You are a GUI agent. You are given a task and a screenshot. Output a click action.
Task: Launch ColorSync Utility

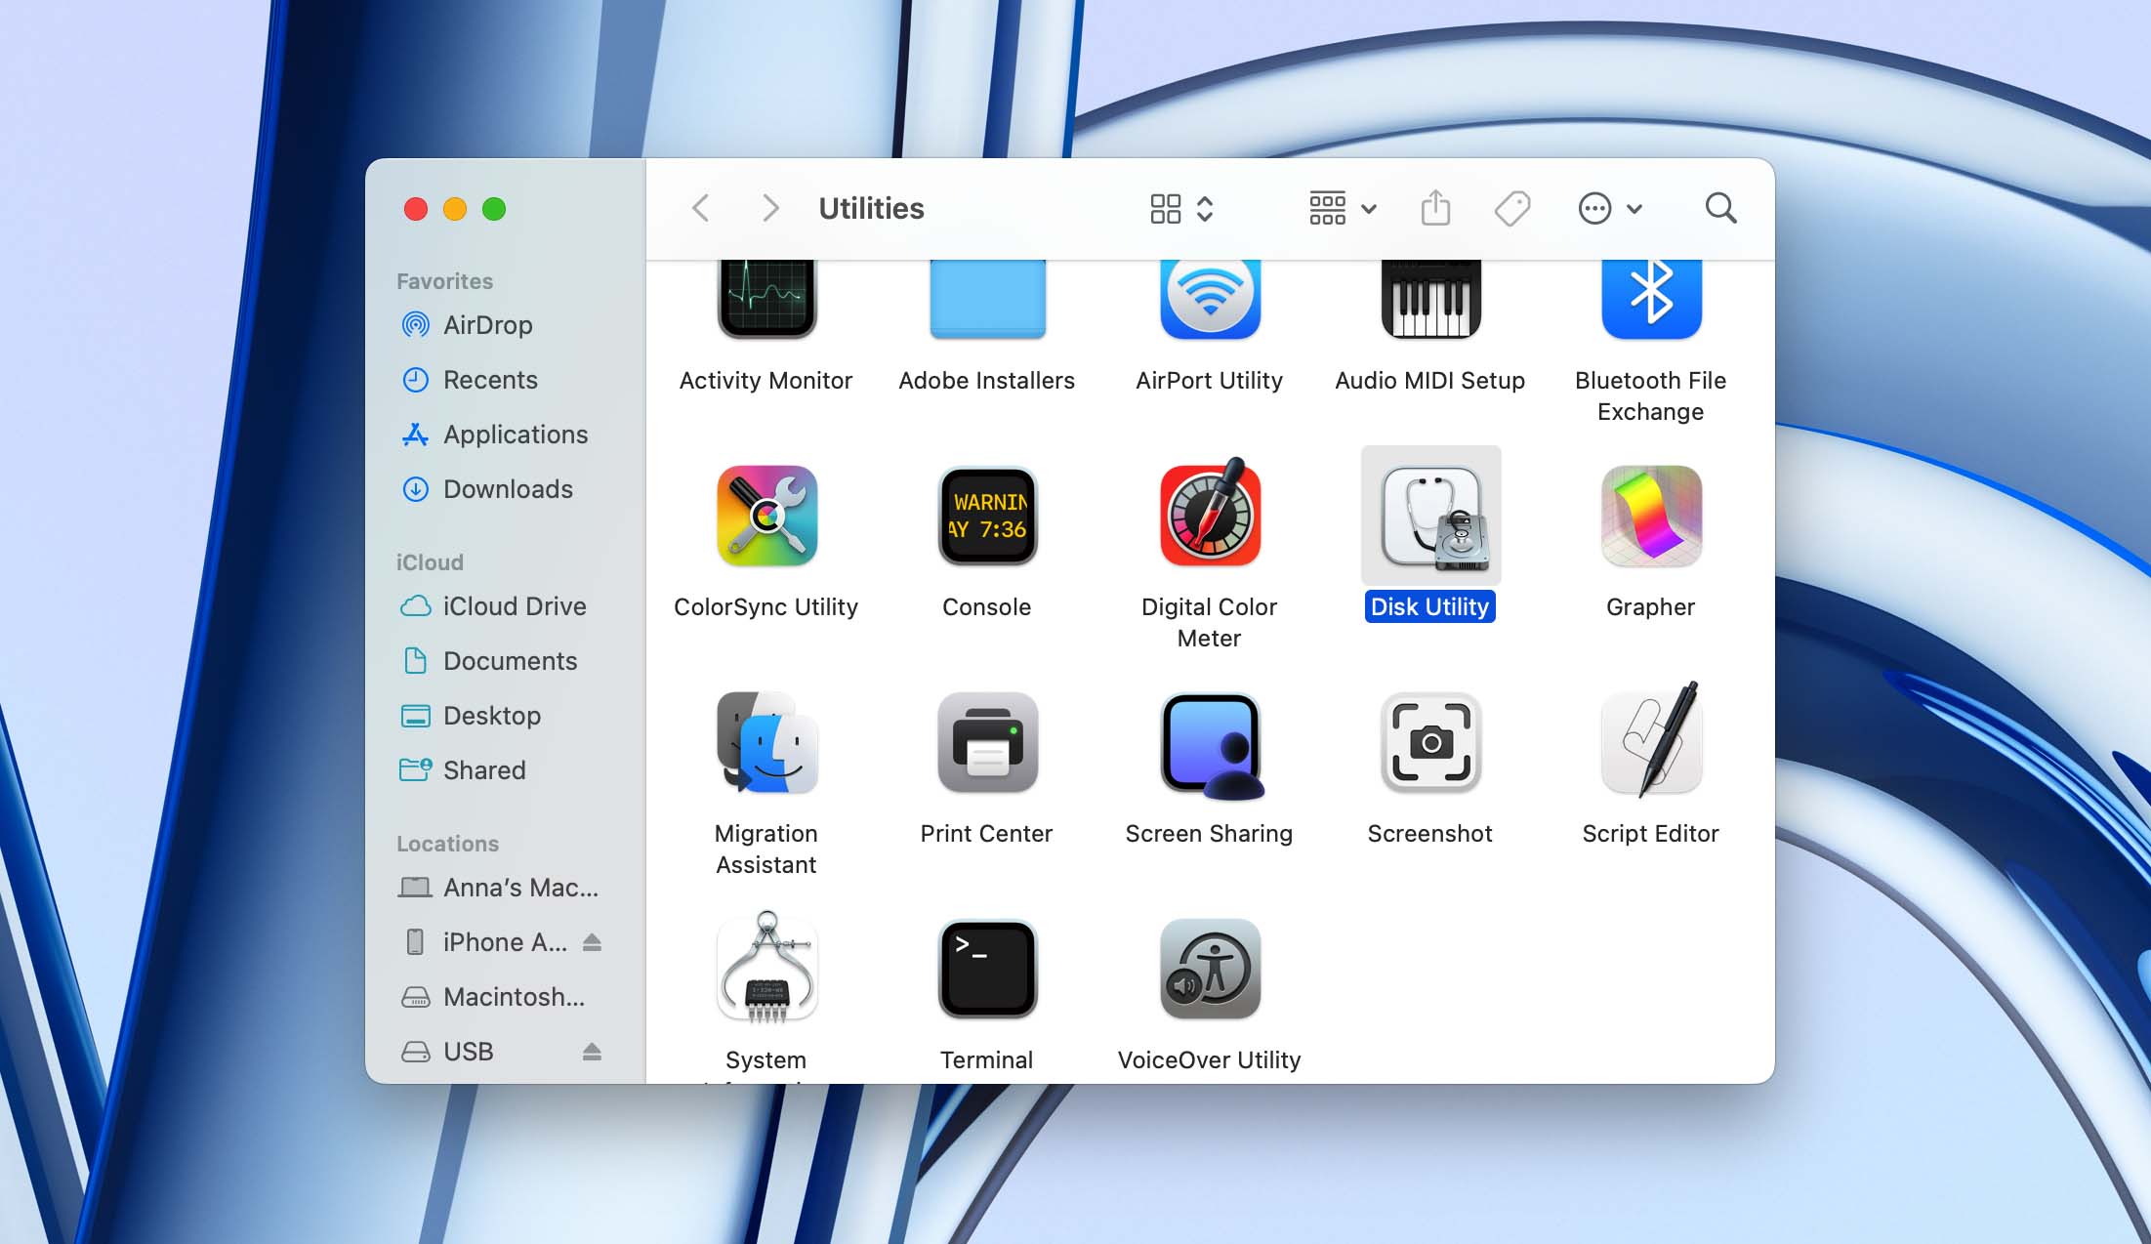click(765, 516)
